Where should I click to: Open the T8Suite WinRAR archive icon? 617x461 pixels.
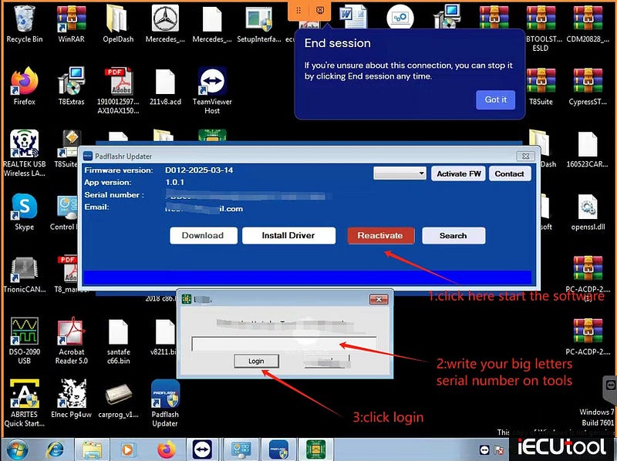pos(541,86)
